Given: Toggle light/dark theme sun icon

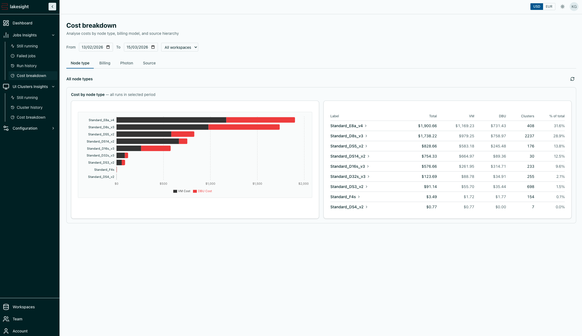Looking at the screenshot, I should 563,7.
